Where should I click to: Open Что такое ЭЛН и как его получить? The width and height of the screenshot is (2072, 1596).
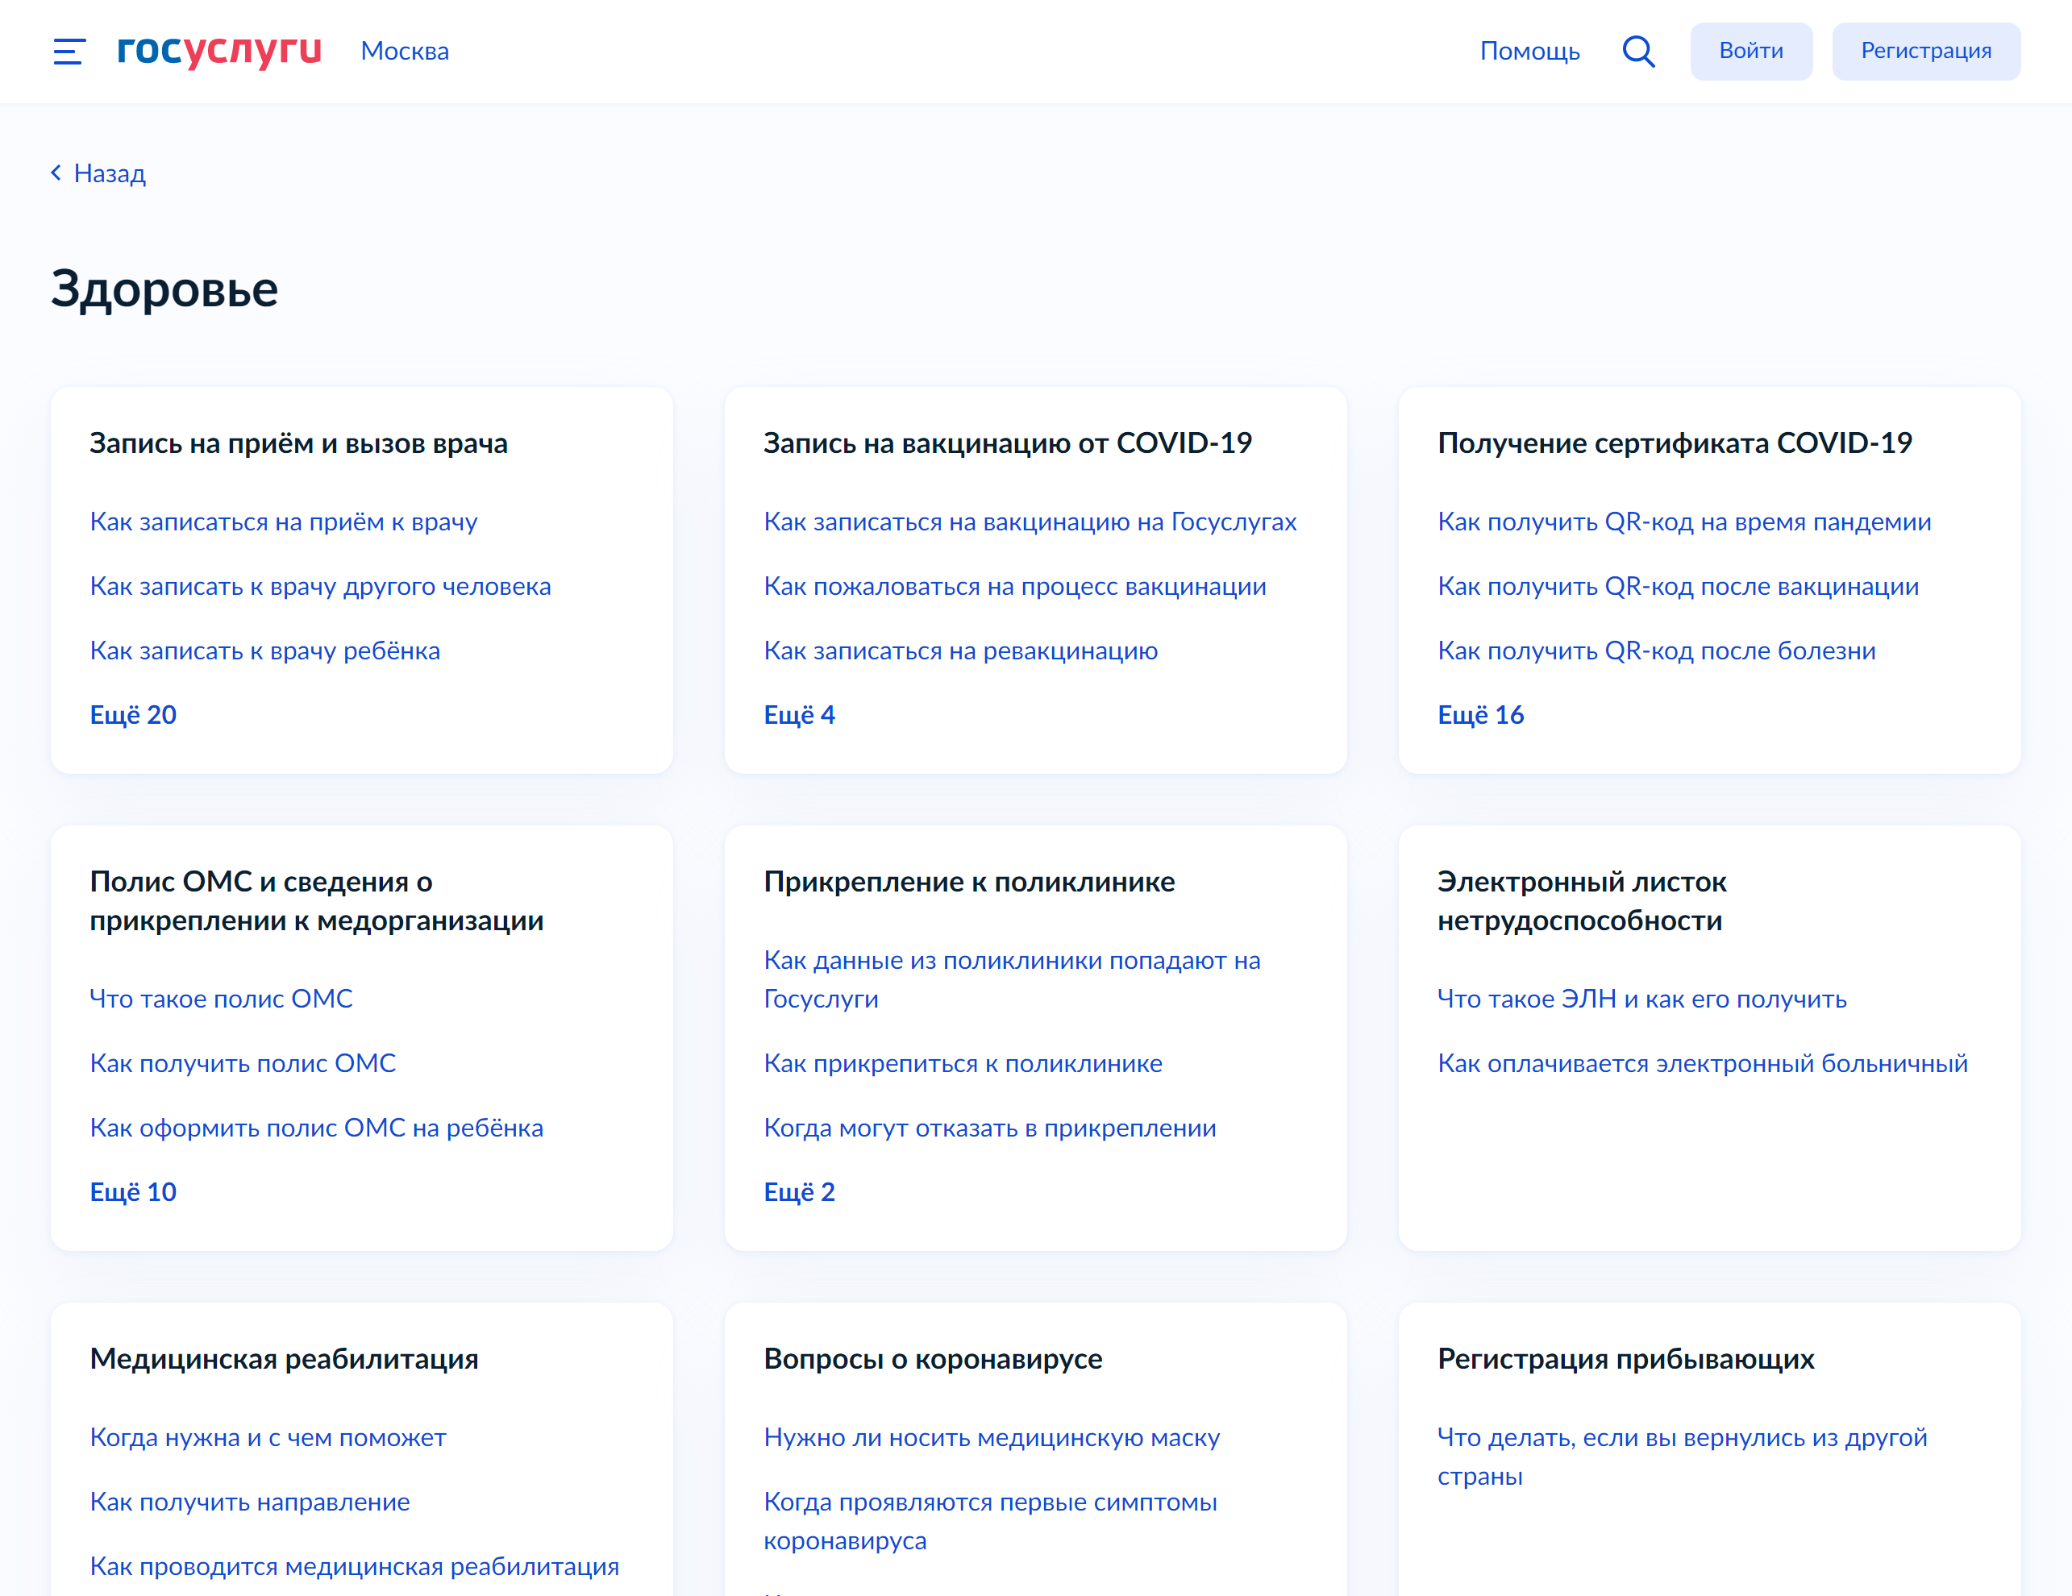click(1641, 999)
